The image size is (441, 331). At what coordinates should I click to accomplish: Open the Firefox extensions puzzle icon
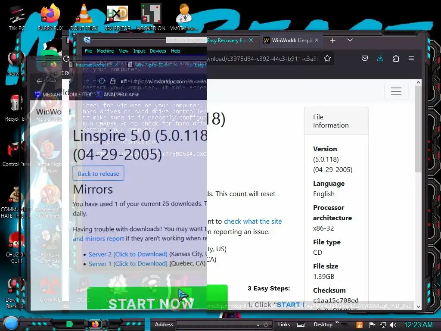click(396, 58)
